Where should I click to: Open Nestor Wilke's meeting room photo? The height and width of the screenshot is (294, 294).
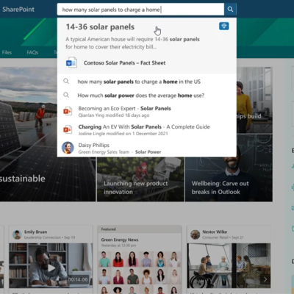(x=229, y=265)
